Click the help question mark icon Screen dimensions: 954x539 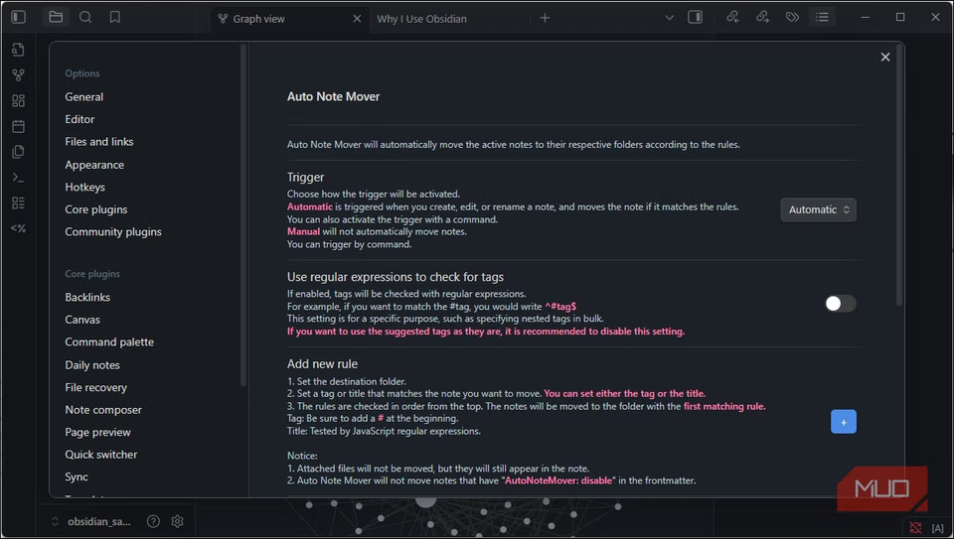tap(153, 521)
